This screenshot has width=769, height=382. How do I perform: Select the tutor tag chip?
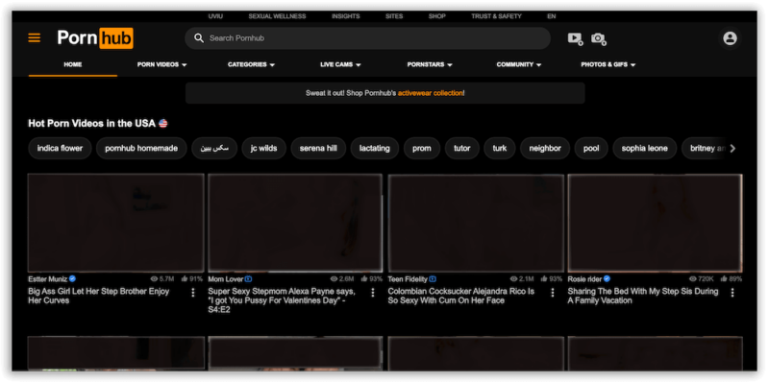pos(462,149)
